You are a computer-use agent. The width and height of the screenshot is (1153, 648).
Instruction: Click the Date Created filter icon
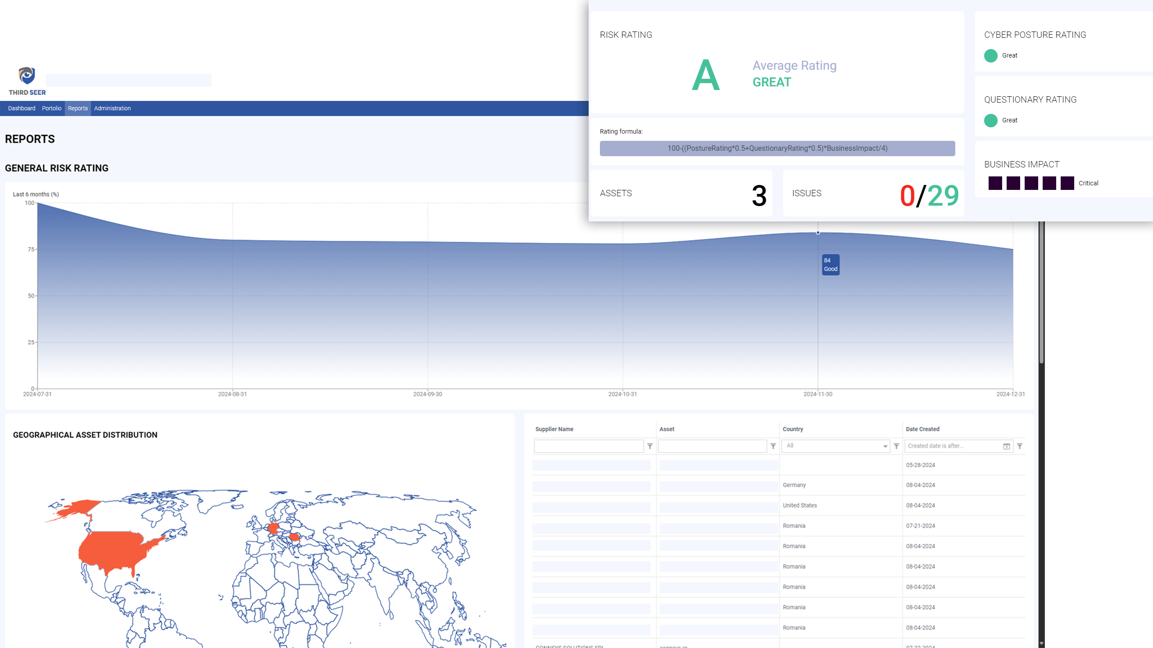(x=1020, y=446)
